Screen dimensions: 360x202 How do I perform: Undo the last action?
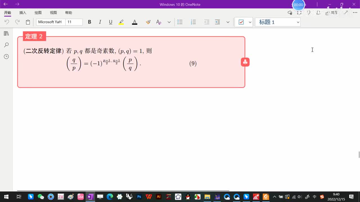pos(7,22)
